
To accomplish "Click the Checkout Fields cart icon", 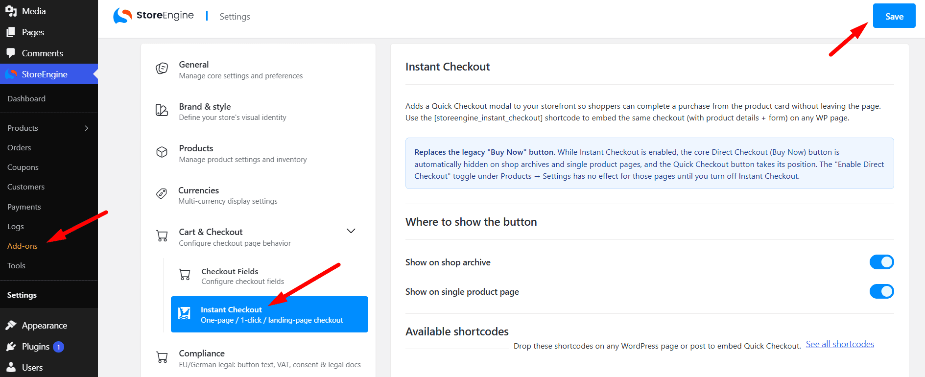I will [185, 275].
